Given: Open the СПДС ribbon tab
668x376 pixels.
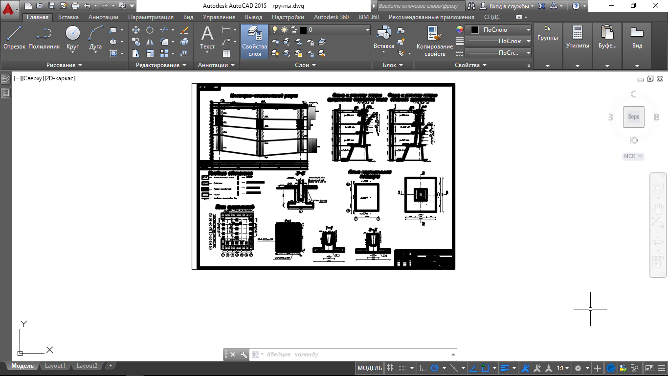Looking at the screenshot, I should tap(492, 17).
